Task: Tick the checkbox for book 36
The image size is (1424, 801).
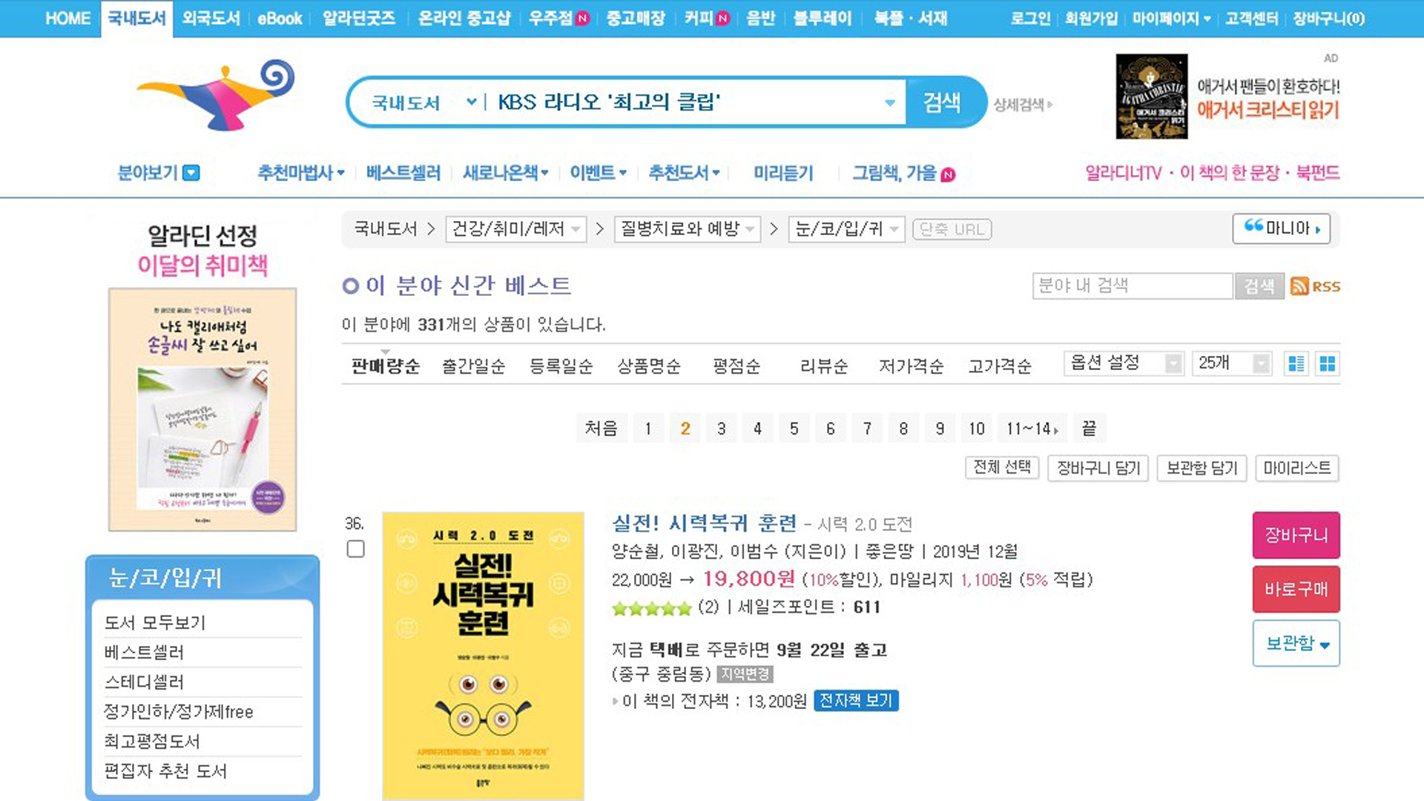Action: [x=356, y=549]
